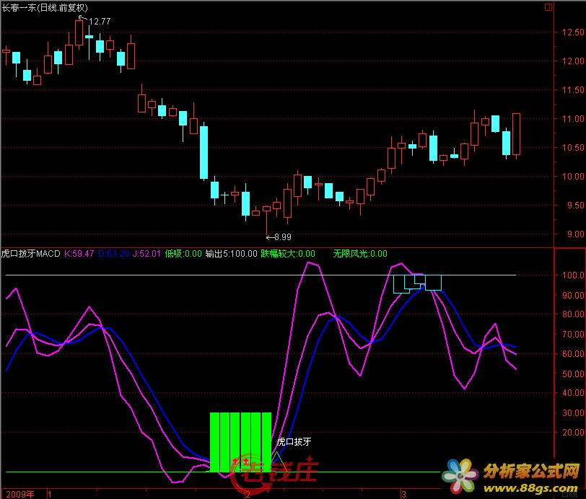Screen dimensions: 586x499
Task: Click the small red window icon at top right
Action: (x=548, y=7)
